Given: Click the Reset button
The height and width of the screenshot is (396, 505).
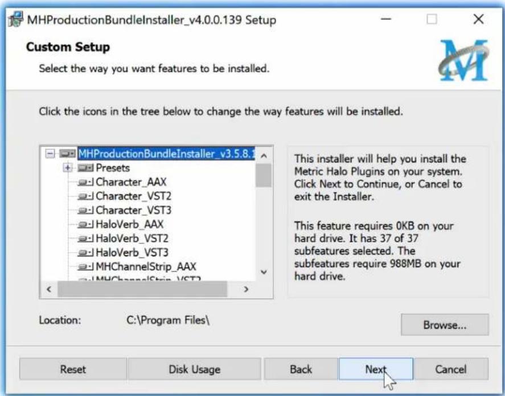Looking at the screenshot, I should pyautogui.click(x=73, y=369).
